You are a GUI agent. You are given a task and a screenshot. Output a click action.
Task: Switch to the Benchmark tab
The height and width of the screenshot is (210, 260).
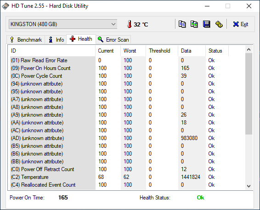[26, 40]
